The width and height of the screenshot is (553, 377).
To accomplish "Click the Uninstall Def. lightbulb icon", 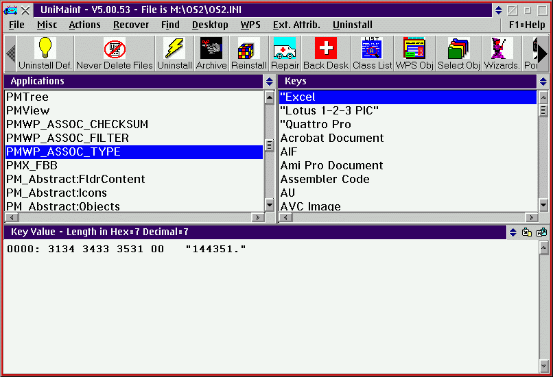I will (x=45, y=49).
